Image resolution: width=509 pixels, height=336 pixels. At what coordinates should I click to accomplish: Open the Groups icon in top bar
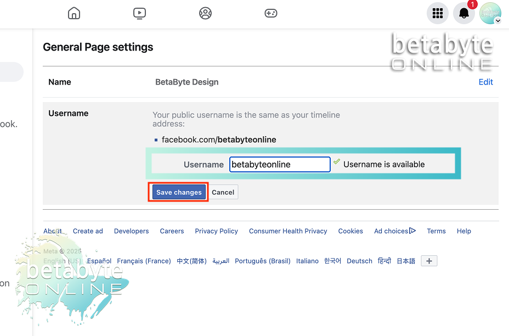click(206, 13)
